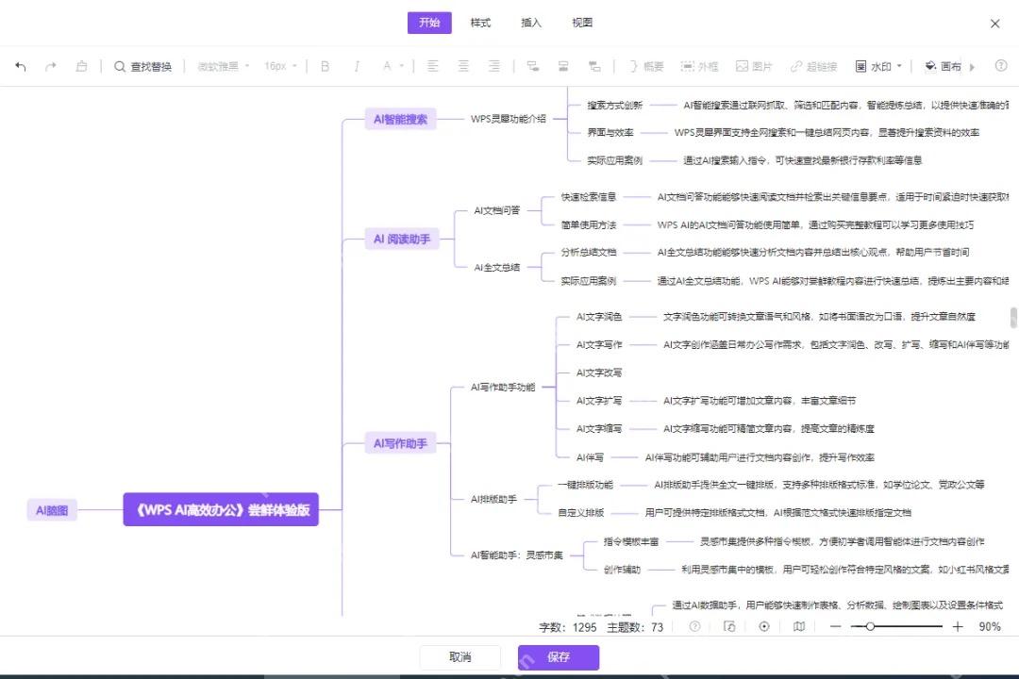Align text left
The image size is (1019, 679).
[432, 66]
